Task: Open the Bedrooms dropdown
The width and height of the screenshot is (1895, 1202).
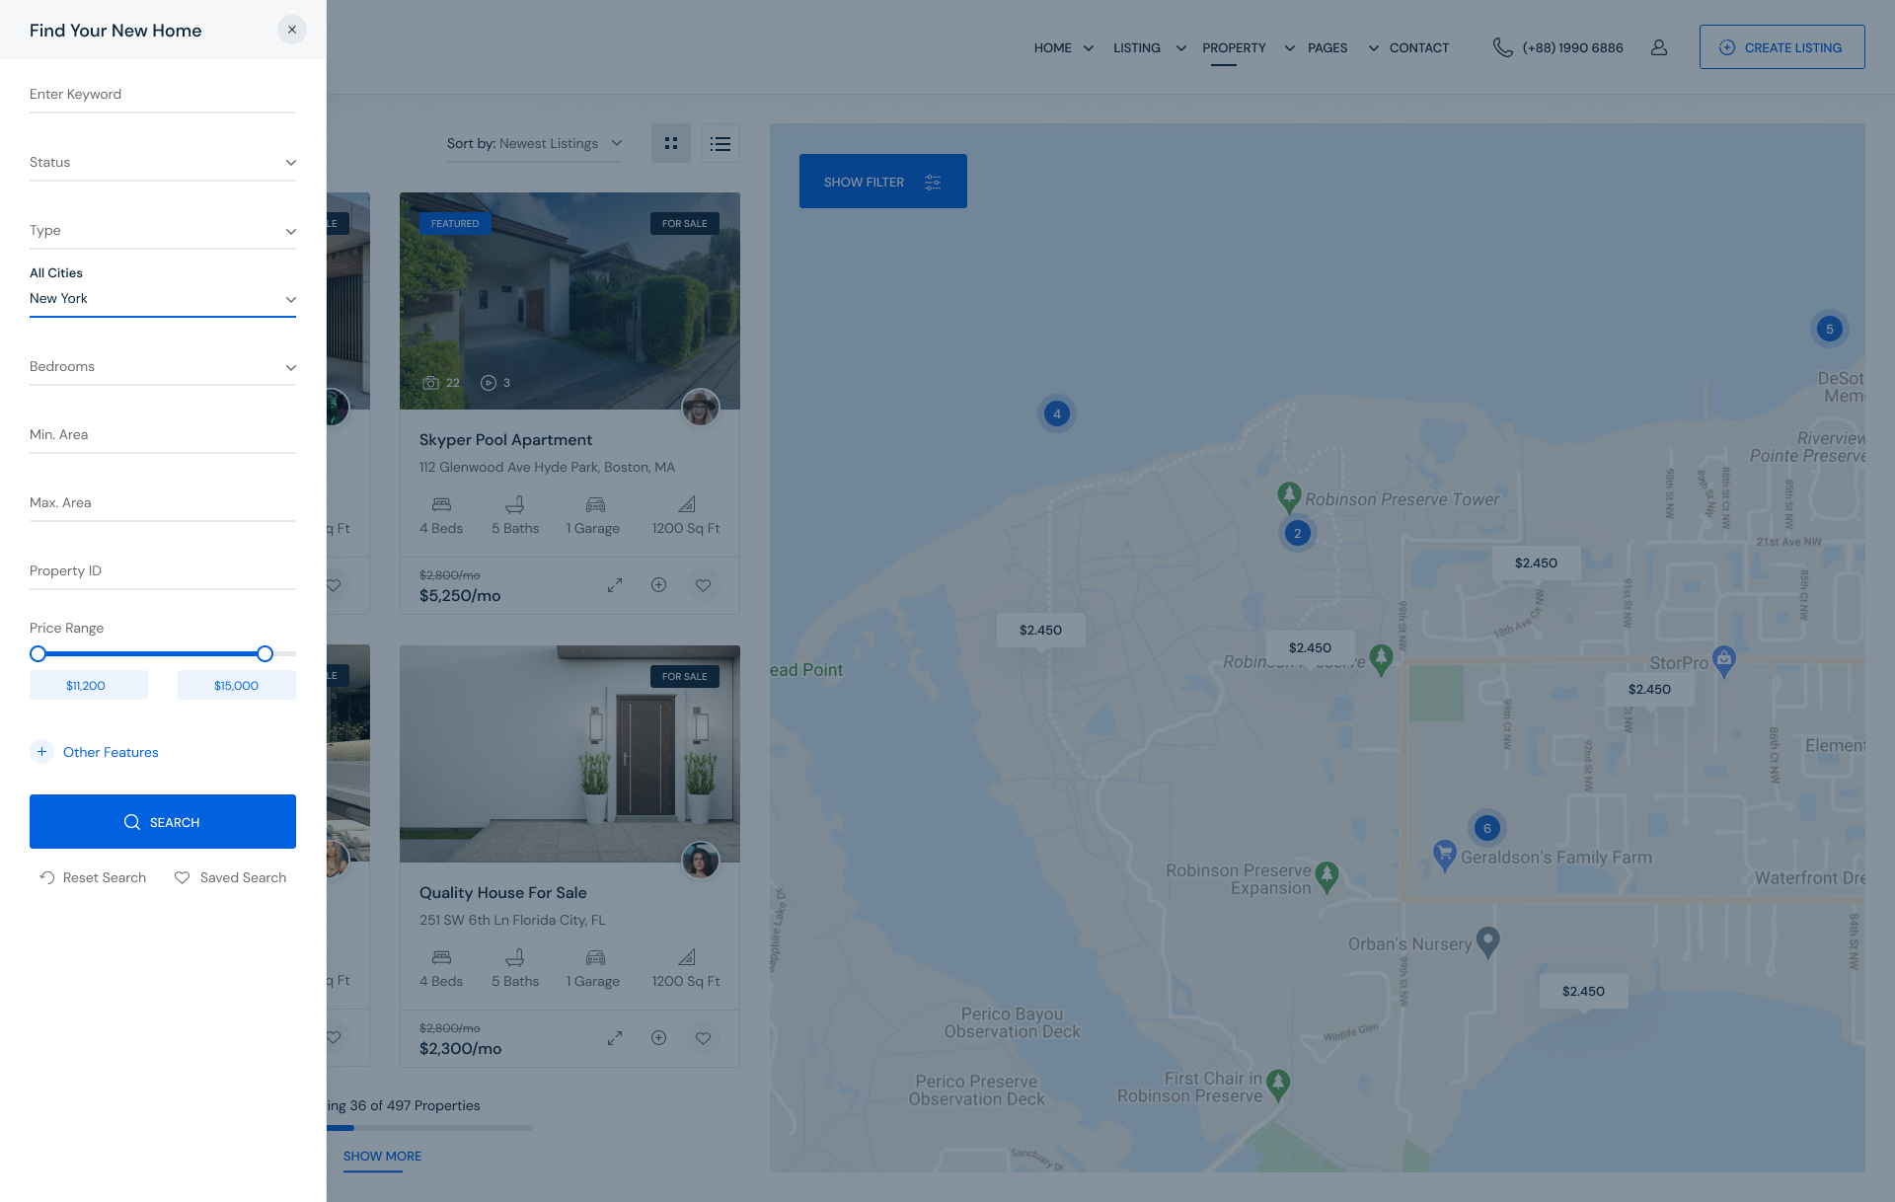Action: click(163, 367)
